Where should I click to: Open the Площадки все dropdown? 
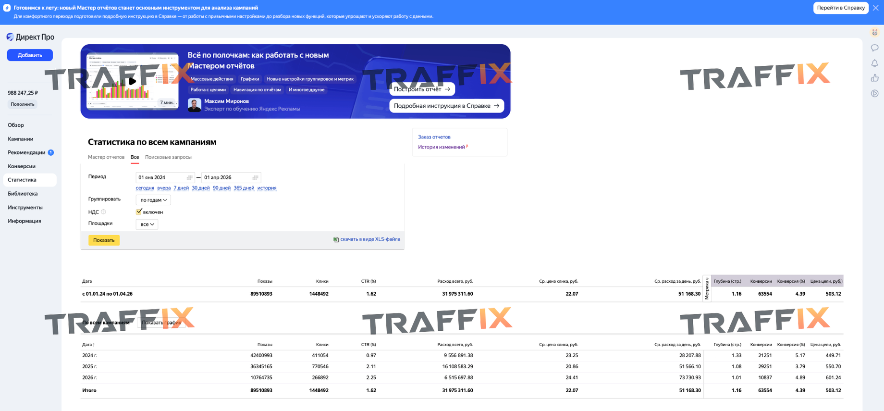pos(147,224)
